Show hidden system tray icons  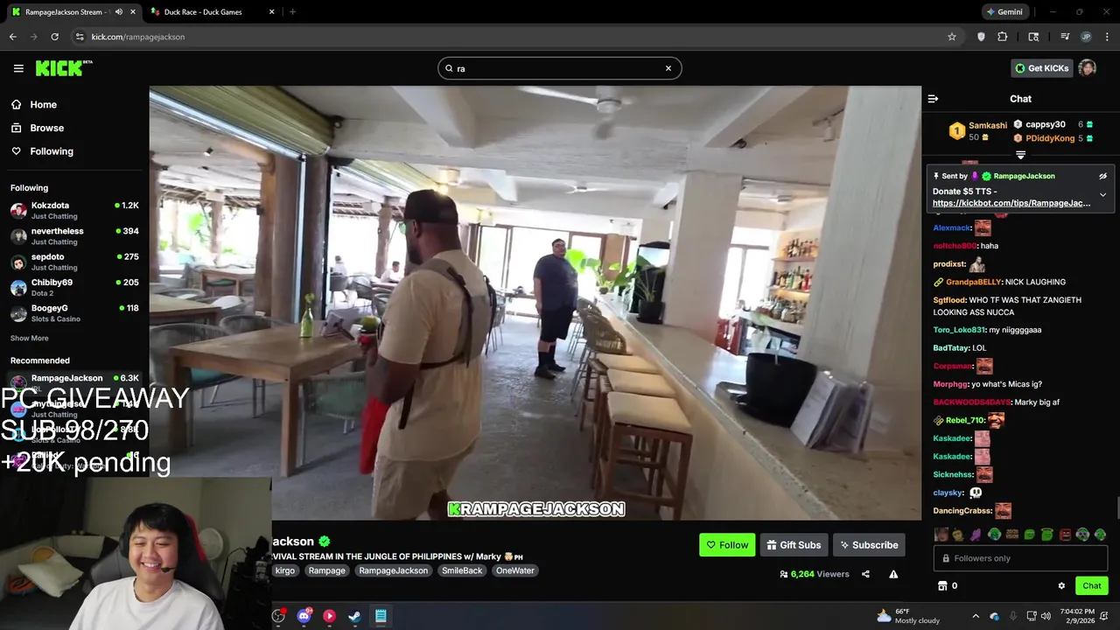(x=976, y=616)
